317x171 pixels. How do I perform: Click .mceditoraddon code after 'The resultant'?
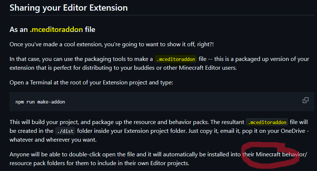tap(267, 122)
